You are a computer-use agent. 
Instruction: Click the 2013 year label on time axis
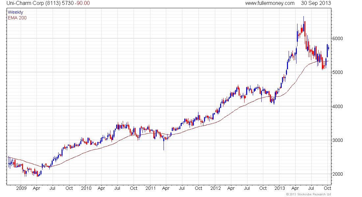pyautogui.click(x=280, y=188)
